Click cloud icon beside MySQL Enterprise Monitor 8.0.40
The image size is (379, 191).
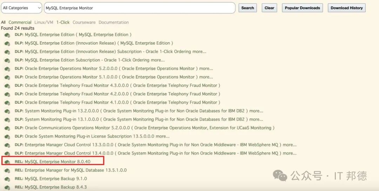click(x=7, y=162)
